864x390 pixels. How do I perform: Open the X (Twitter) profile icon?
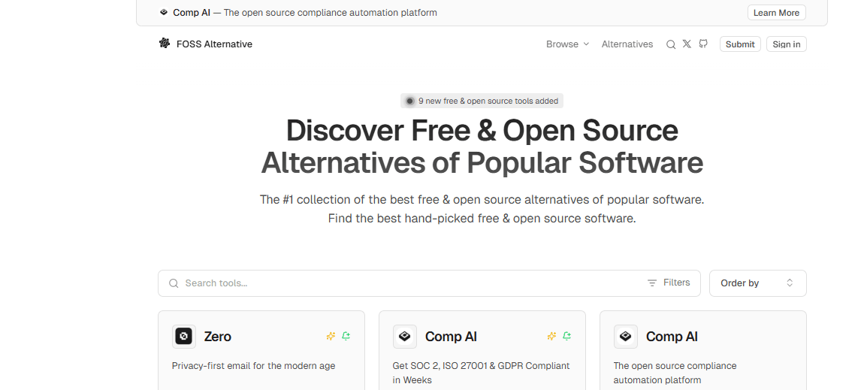(x=687, y=44)
